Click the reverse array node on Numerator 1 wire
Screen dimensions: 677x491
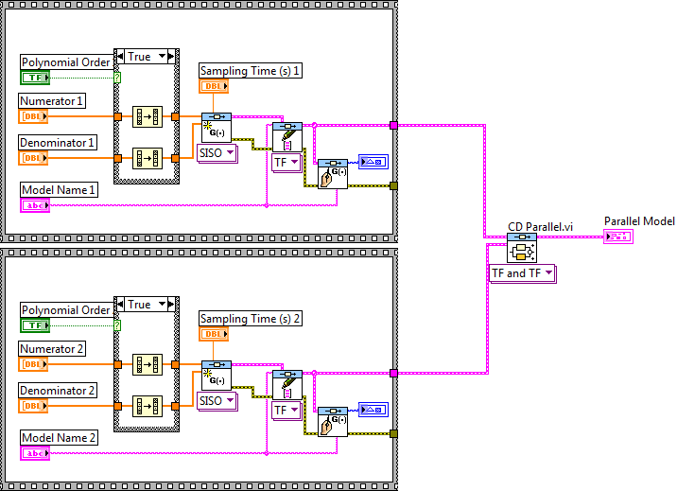click(148, 116)
